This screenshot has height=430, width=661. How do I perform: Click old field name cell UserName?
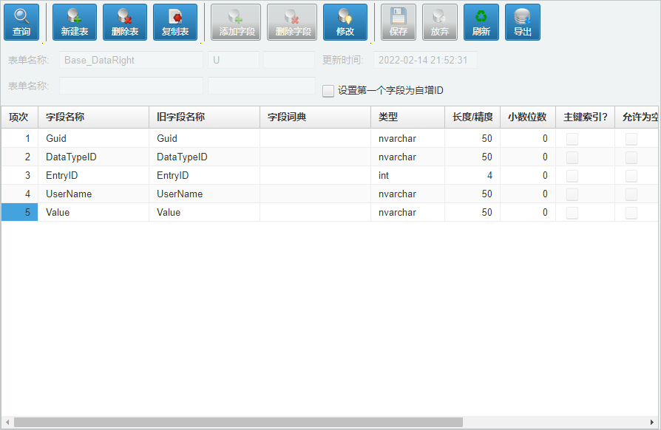tap(205, 194)
